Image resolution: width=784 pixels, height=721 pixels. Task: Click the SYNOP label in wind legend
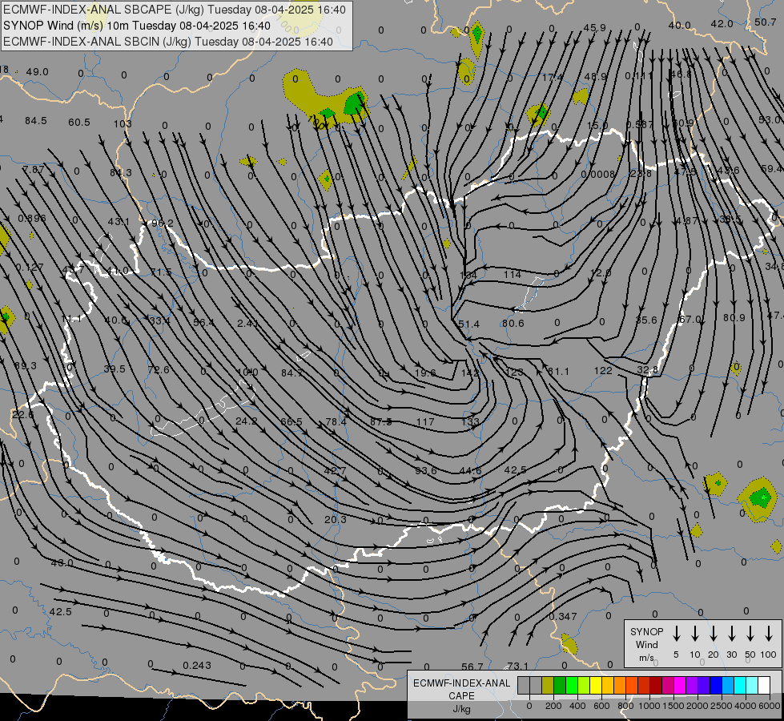pos(646,631)
